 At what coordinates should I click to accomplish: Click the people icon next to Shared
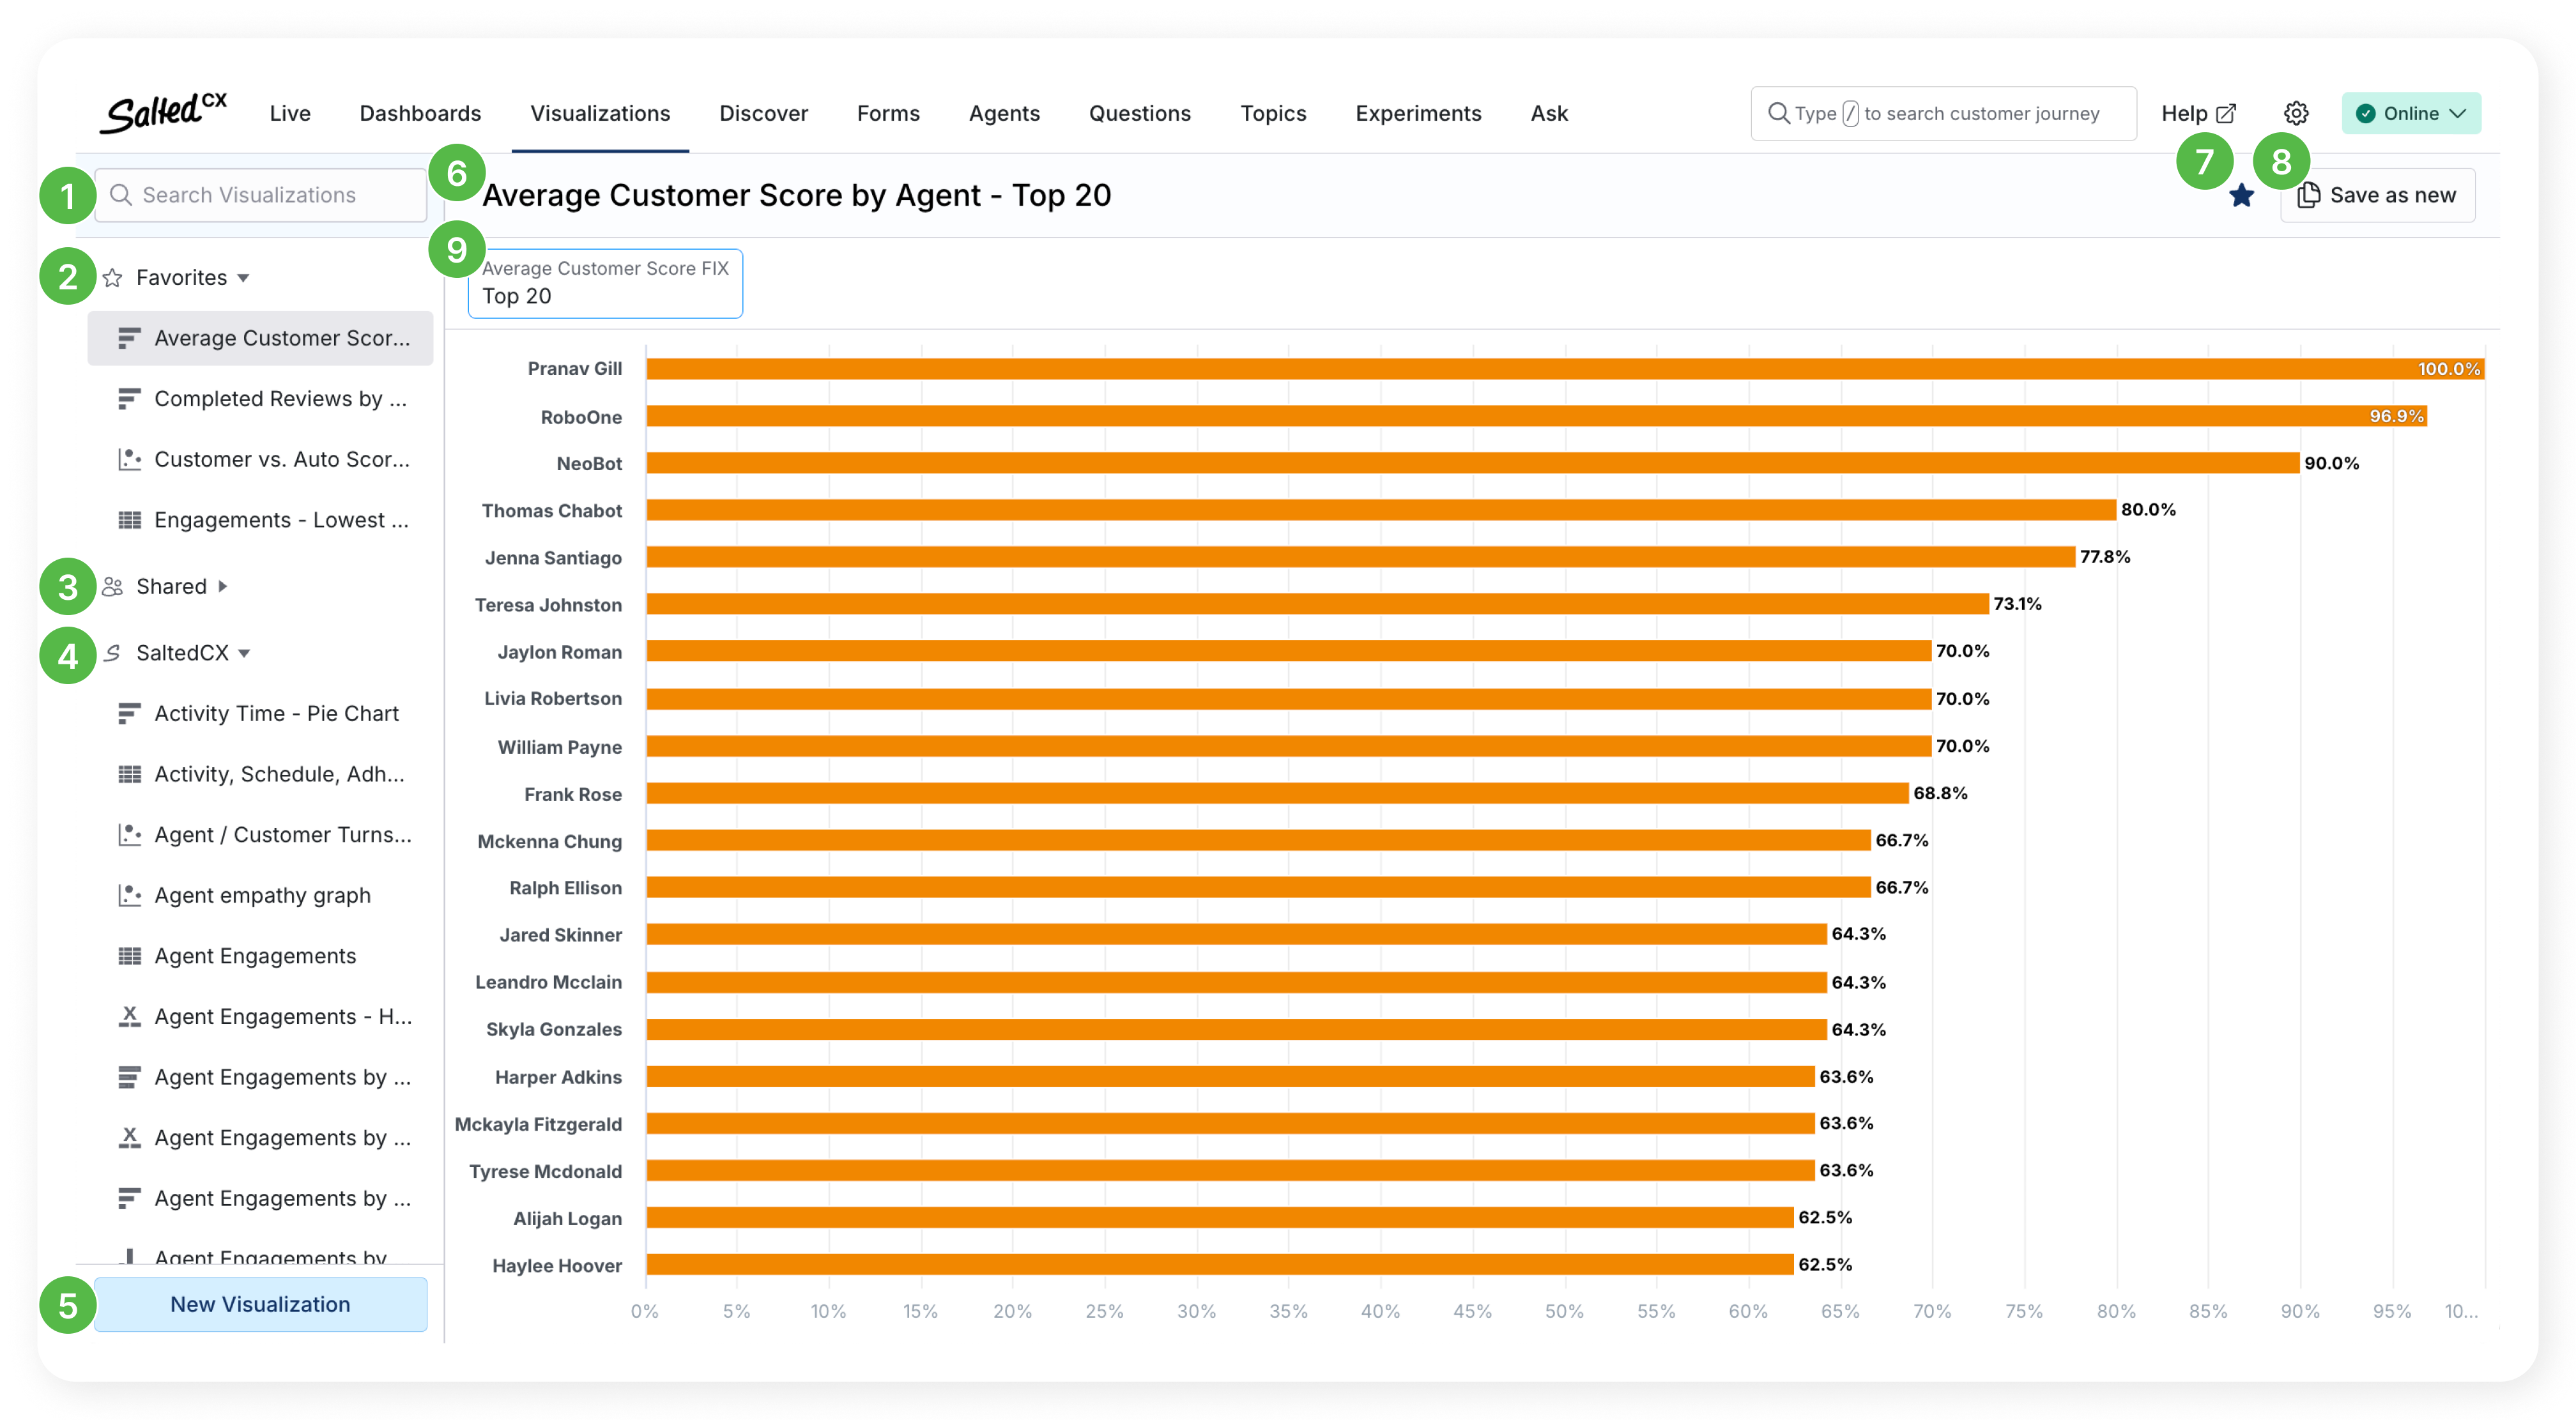pyautogui.click(x=113, y=587)
